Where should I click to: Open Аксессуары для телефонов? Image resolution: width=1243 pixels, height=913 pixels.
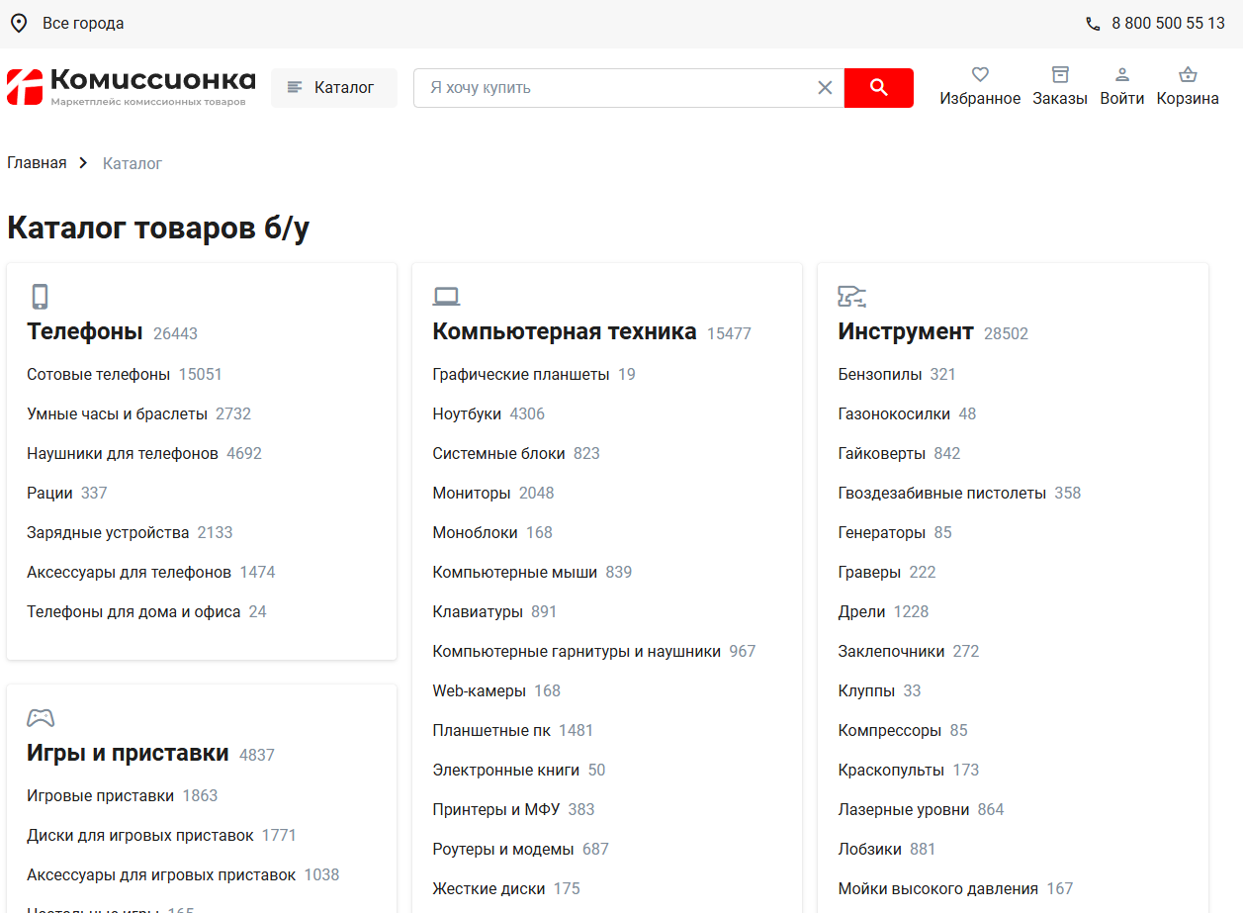(130, 572)
